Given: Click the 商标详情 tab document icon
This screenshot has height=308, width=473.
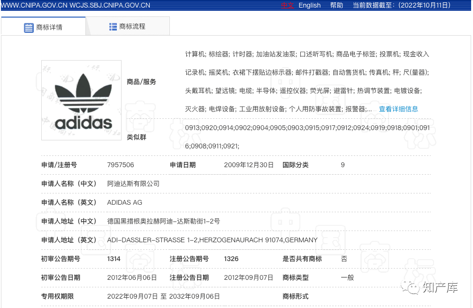Looking at the screenshot, I should pyautogui.click(x=29, y=27).
